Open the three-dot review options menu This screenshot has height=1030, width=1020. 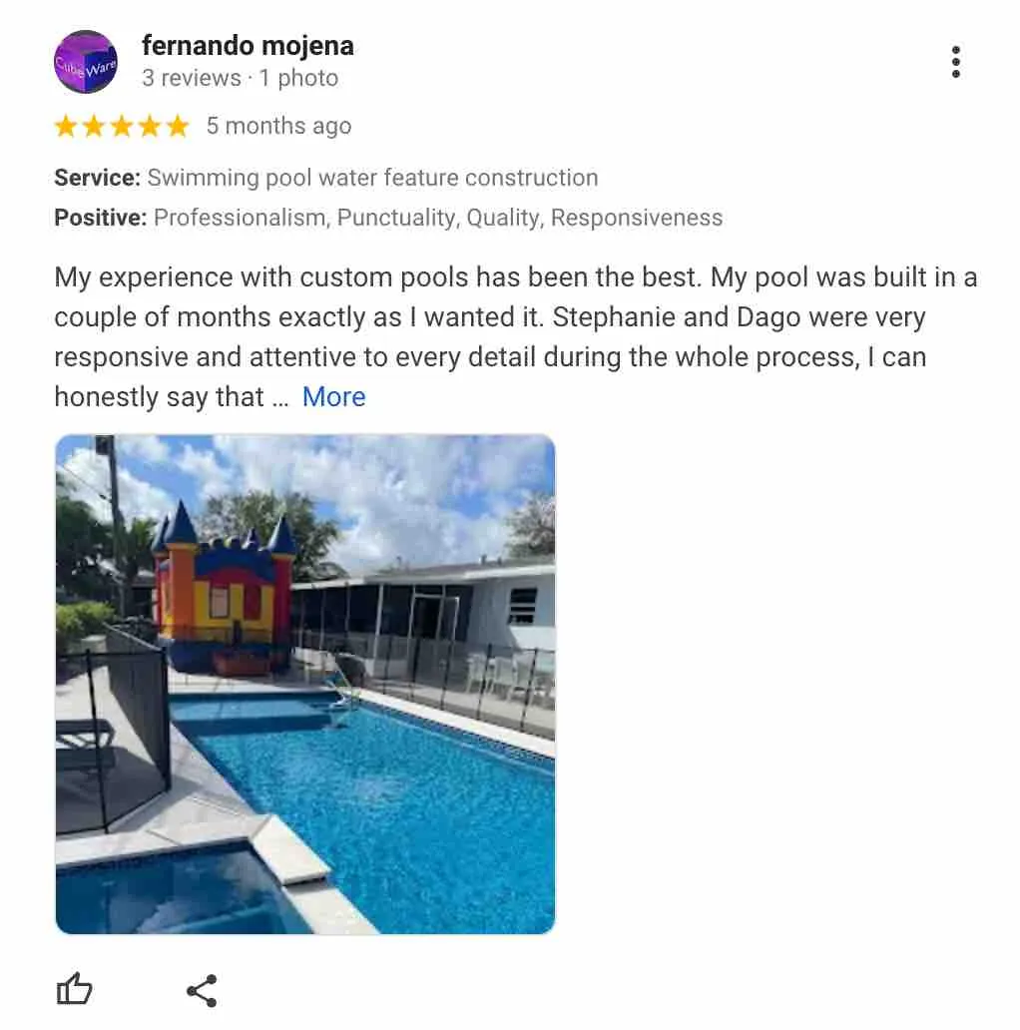click(x=956, y=62)
